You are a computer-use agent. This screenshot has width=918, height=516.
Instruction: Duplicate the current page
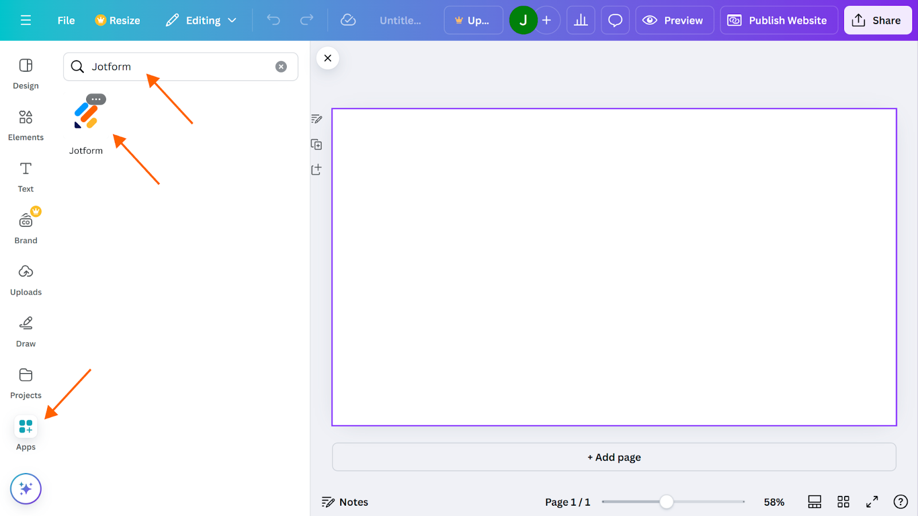316,144
